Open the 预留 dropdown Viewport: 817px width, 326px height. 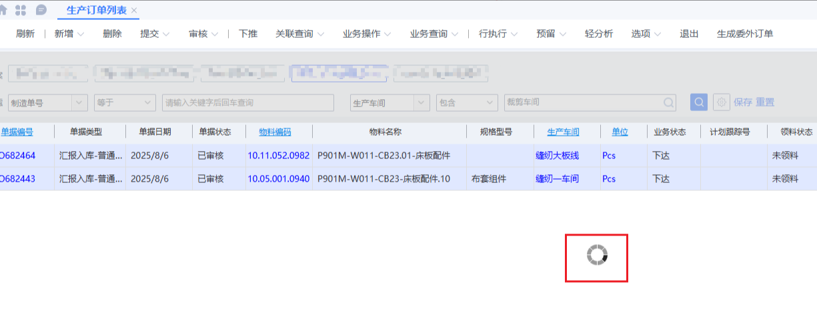click(x=551, y=34)
